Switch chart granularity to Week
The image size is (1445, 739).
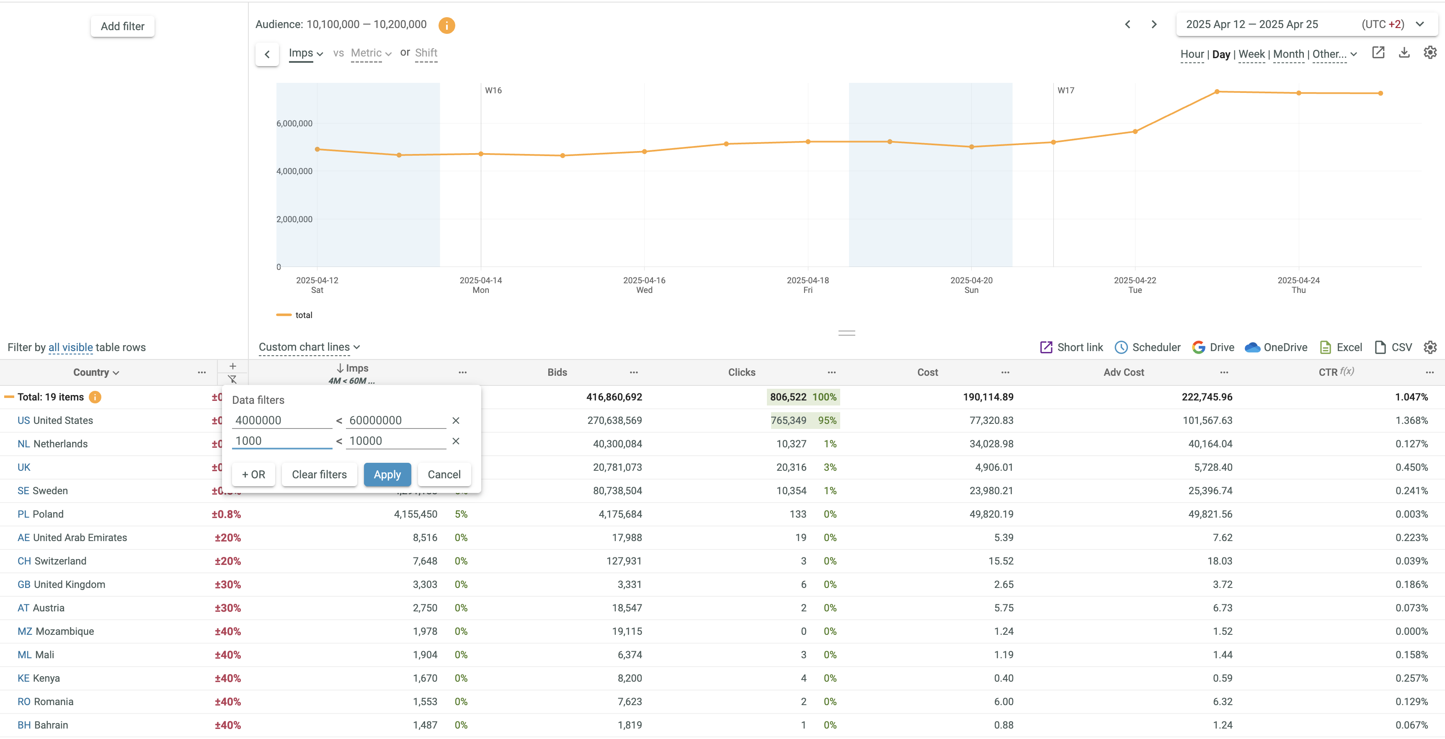pos(1251,54)
